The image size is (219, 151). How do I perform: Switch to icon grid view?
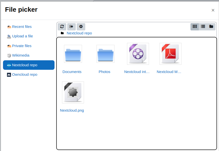pos(195,27)
